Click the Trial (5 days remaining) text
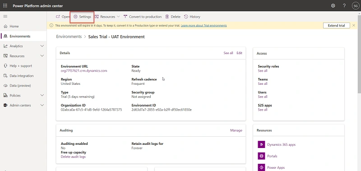Screen dimensions: 361x171 pos(78,97)
